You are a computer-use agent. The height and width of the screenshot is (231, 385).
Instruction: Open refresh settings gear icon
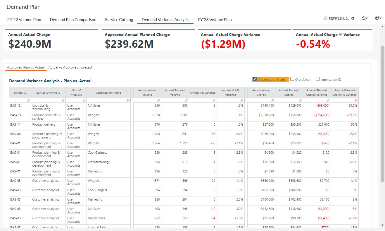point(353,18)
